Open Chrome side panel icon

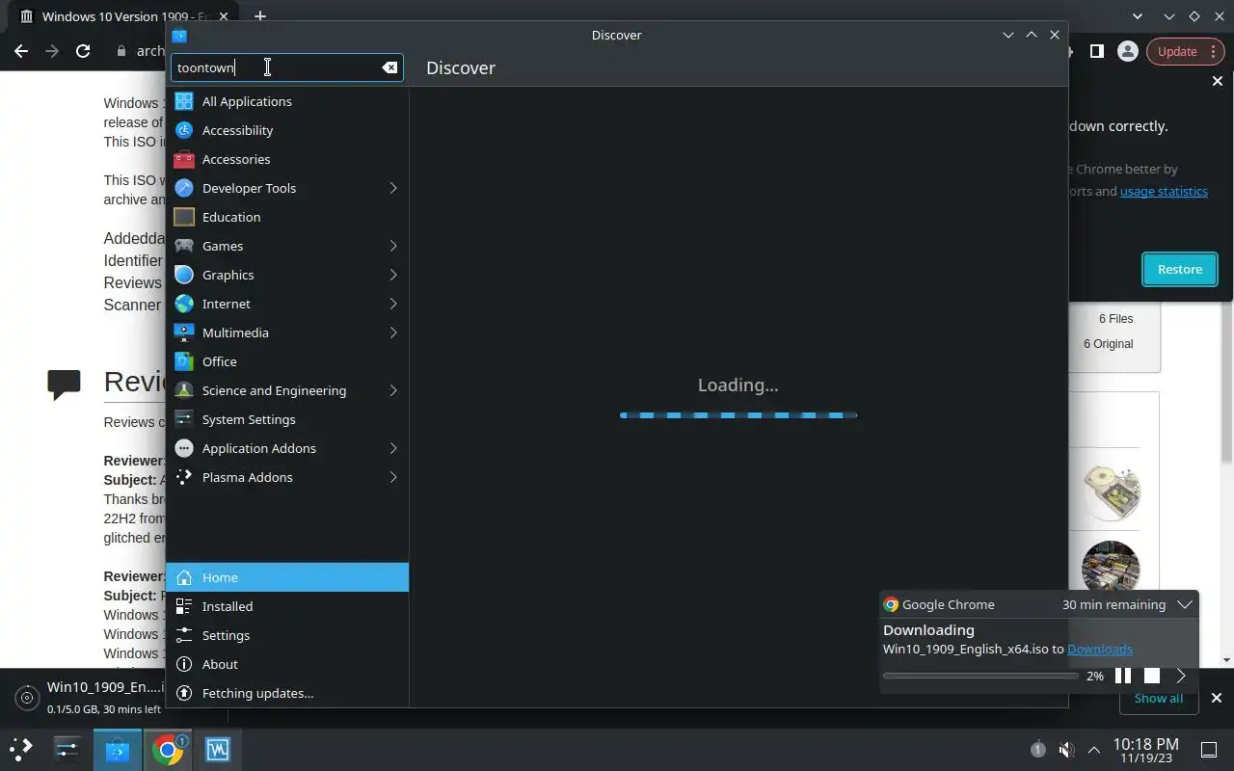coord(1097,51)
